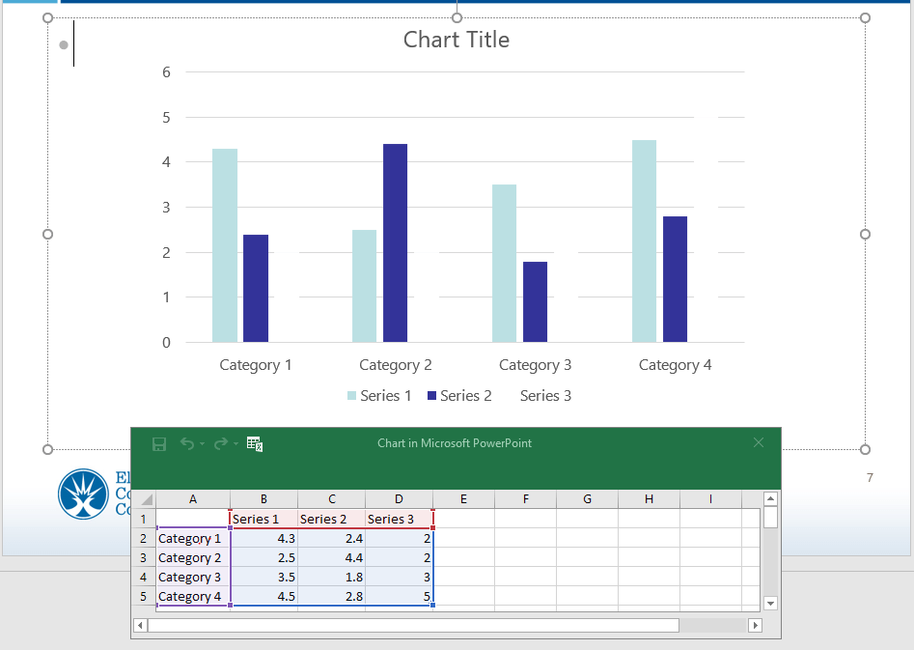The height and width of the screenshot is (650, 914).
Task: Open the Redo dropdown arrow
Action: pyautogui.click(x=236, y=444)
